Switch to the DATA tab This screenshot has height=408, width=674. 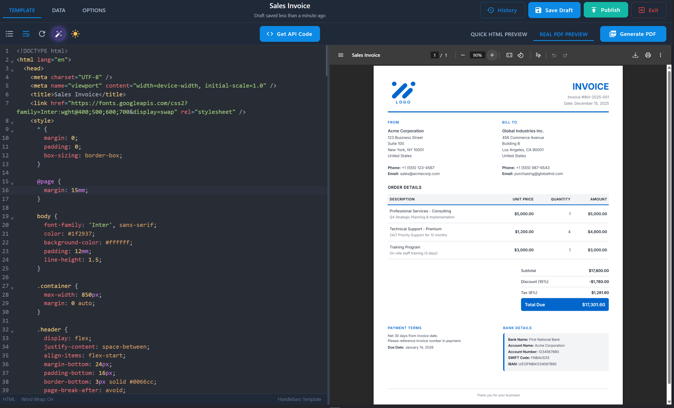tap(59, 10)
